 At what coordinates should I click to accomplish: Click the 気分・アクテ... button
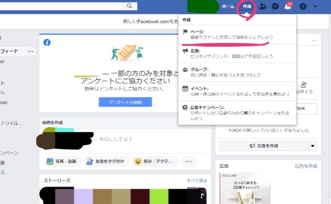[x=155, y=162]
